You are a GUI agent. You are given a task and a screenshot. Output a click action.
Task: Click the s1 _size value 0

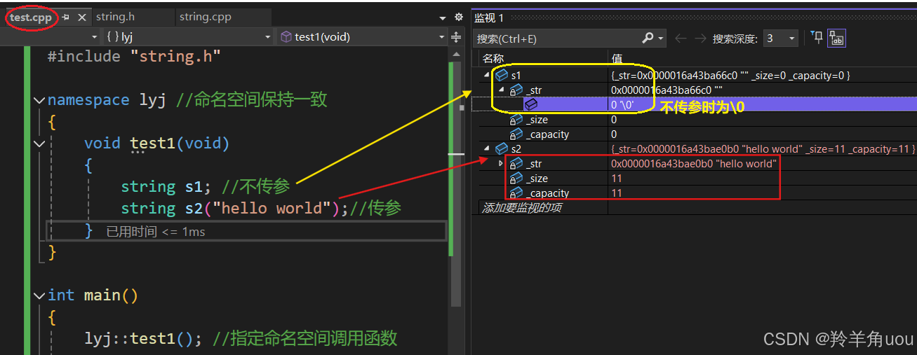[614, 120]
